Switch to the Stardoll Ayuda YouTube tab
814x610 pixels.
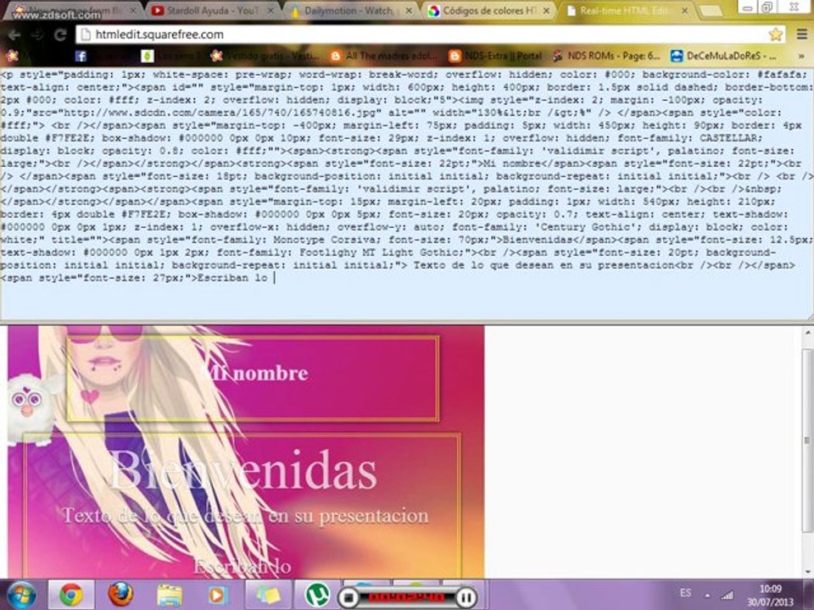tap(211, 10)
